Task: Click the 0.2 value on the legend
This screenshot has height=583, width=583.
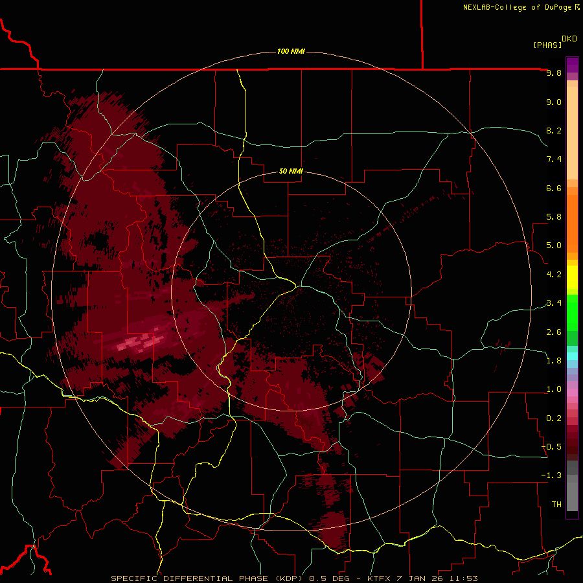Action: point(554,418)
